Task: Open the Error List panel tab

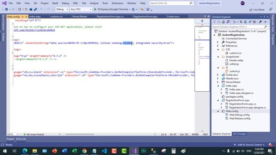Action: click(21, 139)
